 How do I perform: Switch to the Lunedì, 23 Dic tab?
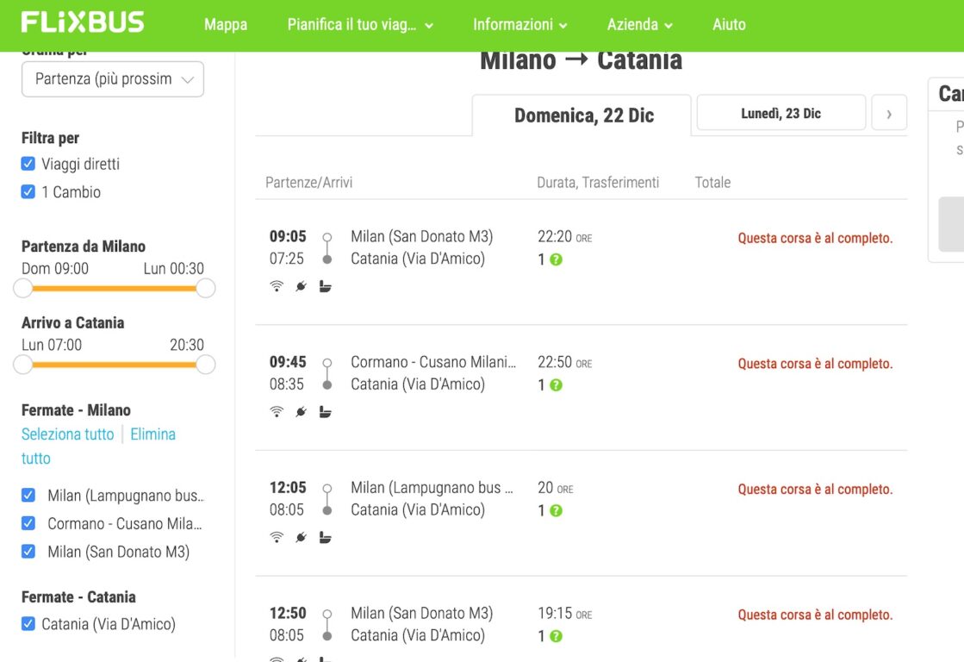[781, 113]
